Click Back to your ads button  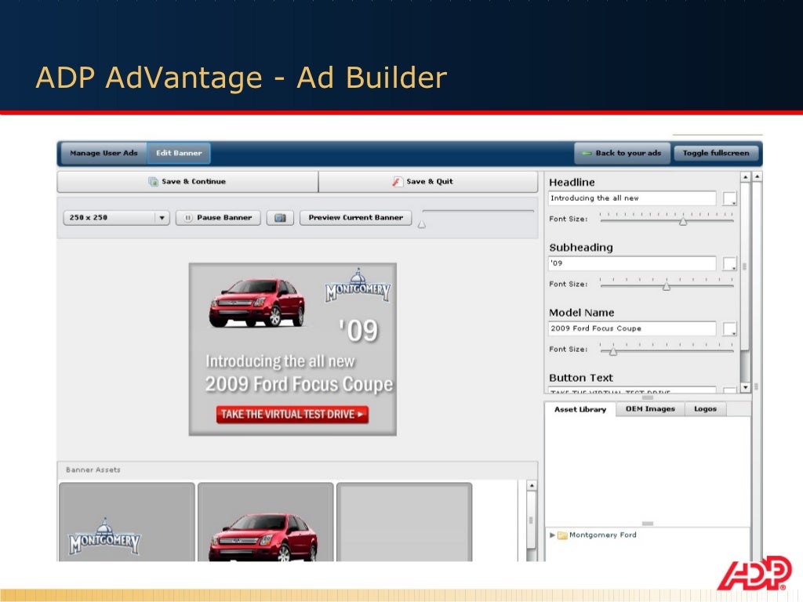point(622,153)
